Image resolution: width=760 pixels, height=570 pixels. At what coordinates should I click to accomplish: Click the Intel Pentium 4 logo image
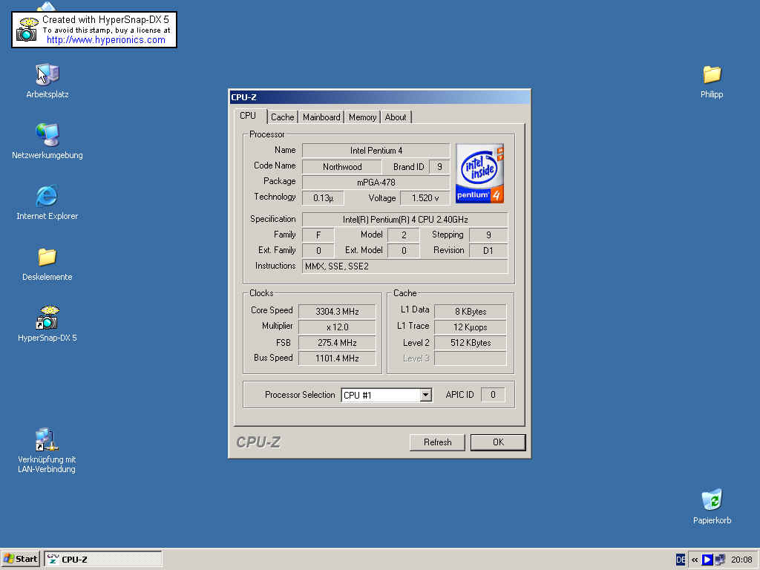(x=480, y=173)
